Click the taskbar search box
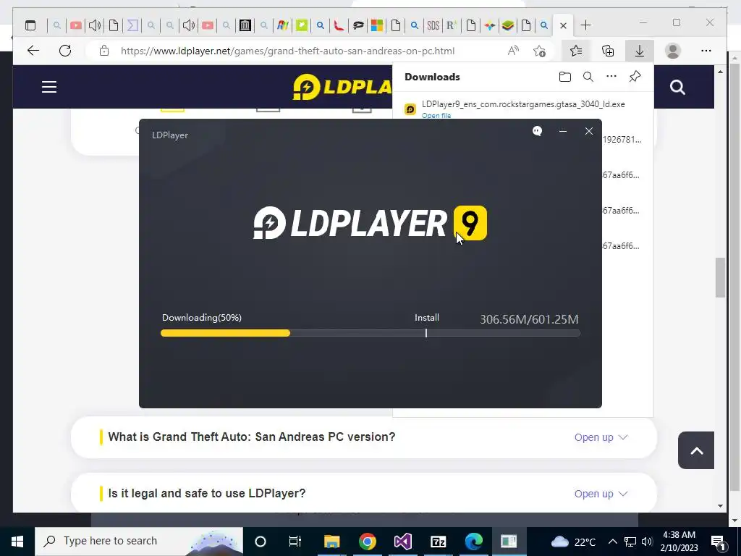Viewport: 741px width, 556px height. click(x=139, y=542)
